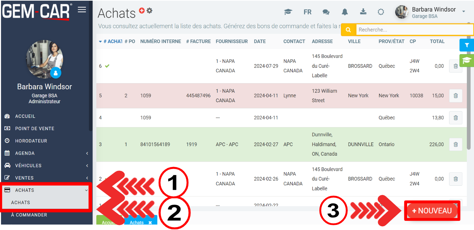Click the vertical scrollbar of purchases list
This screenshot has width=474, height=230.
point(469,102)
